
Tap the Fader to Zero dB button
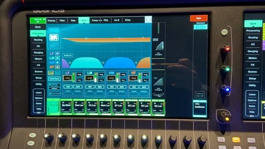click(200, 95)
